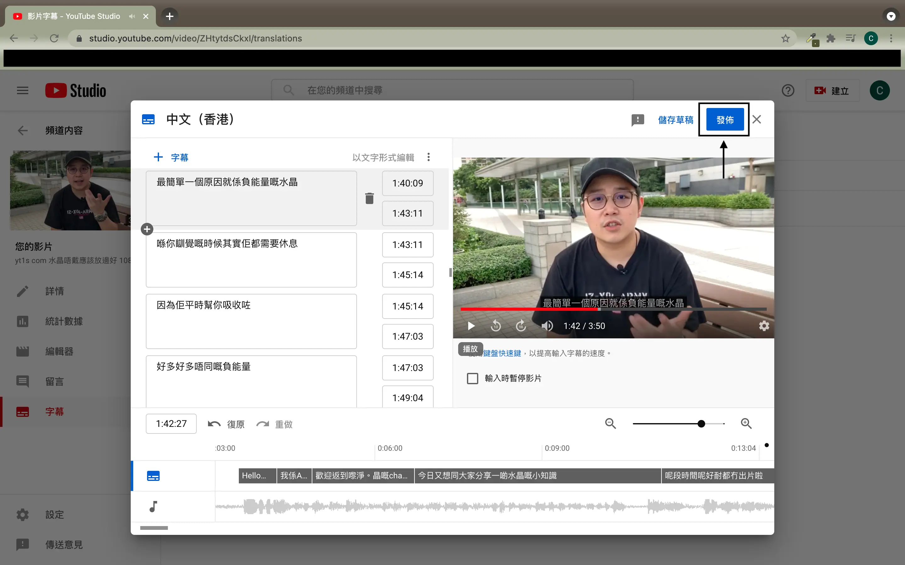Click the blue 發佈 publish button
The image size is (905, 565).
coord(725,120)
